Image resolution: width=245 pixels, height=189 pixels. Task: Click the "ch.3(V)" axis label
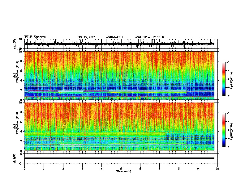(x=15, y=158)
